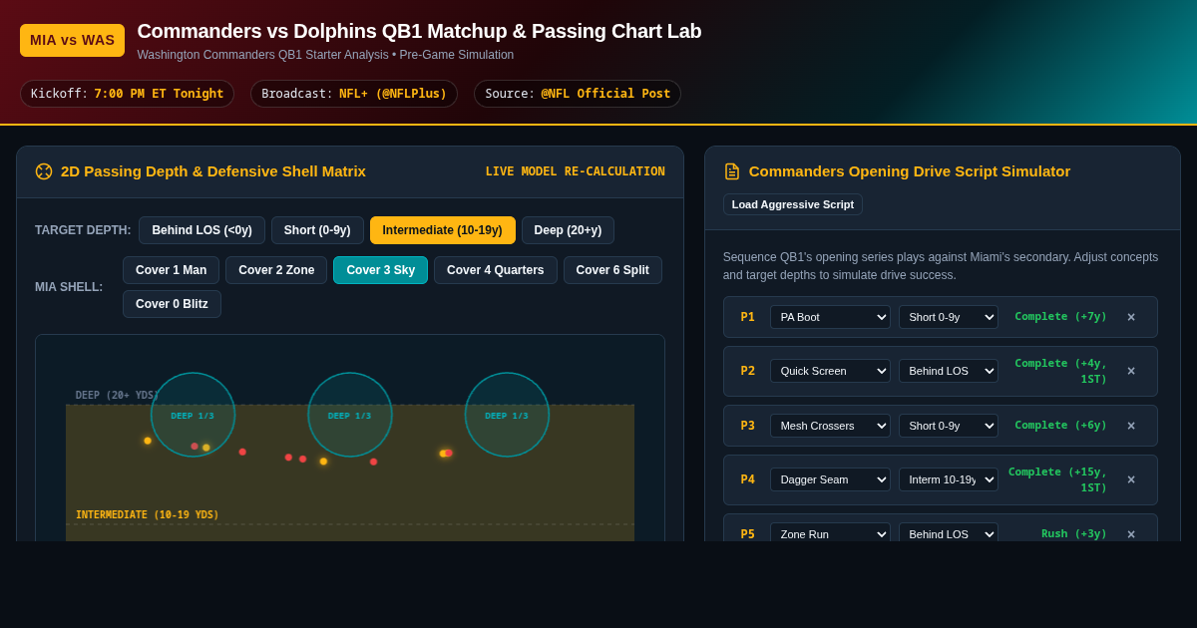Viewport: 1197px width, 628px height.
Task: Click the INTERMEDIATE (10-19 YDS) field label
Action: point(148,515)
